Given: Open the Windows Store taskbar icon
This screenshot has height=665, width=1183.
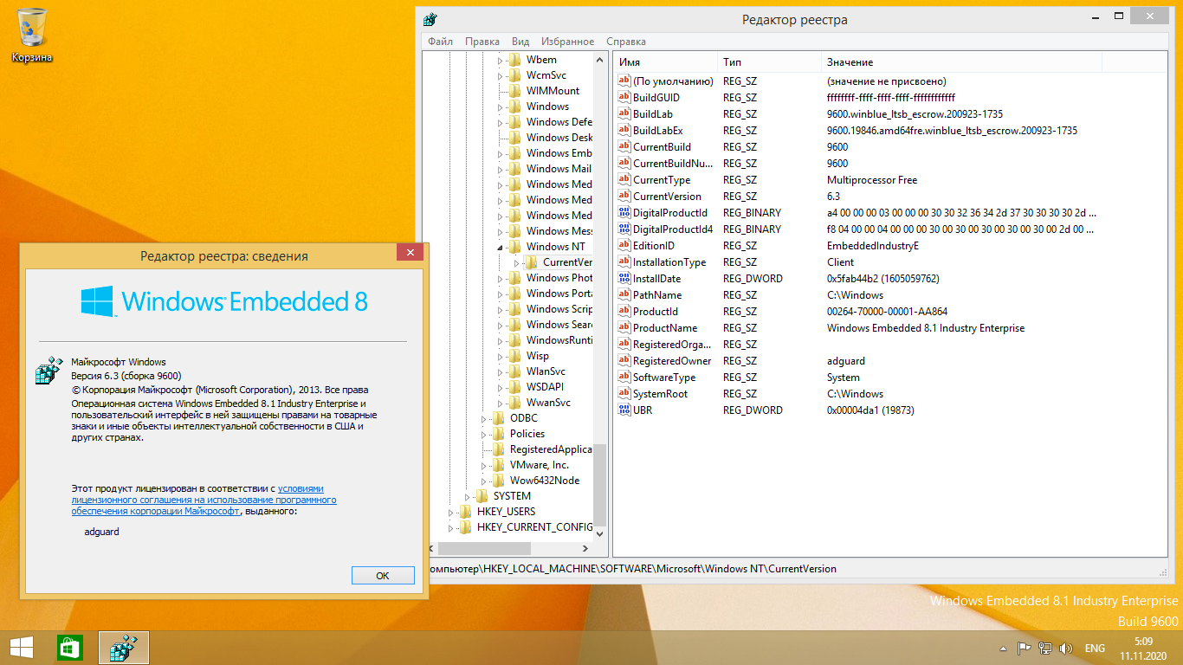Looking at the screenshot, I should [69, 648].
